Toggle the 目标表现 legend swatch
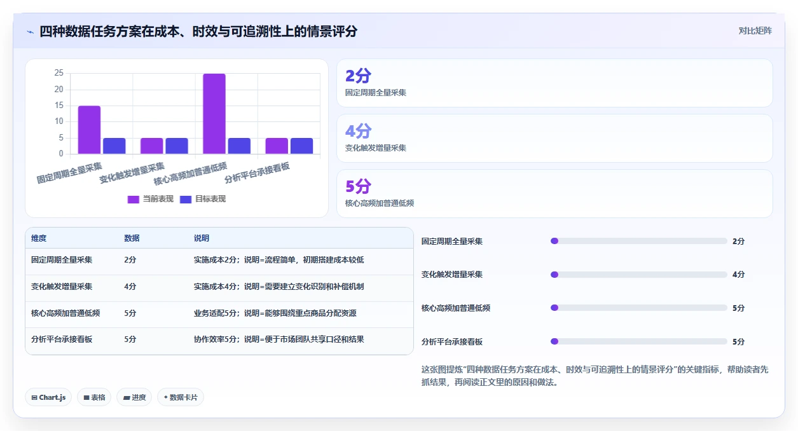798x431 pixels. (x=186, y=199)
